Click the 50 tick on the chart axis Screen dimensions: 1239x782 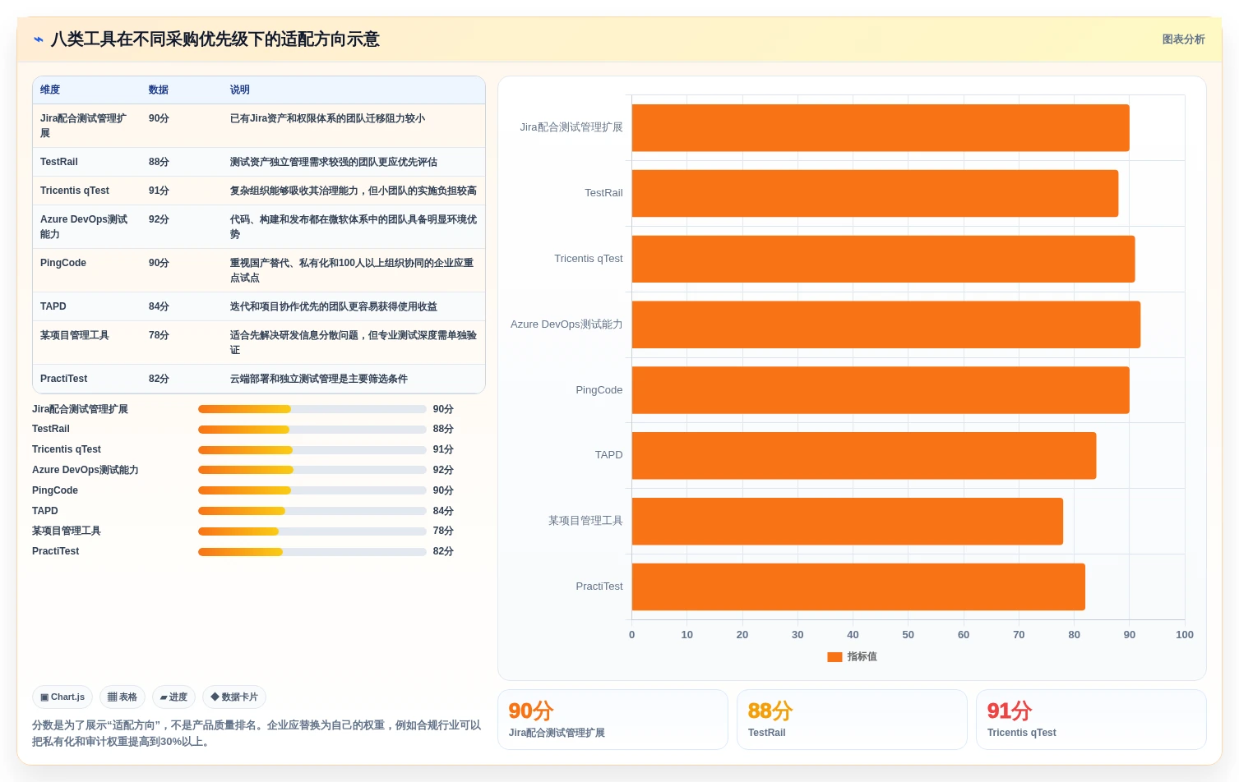[908, 635]
